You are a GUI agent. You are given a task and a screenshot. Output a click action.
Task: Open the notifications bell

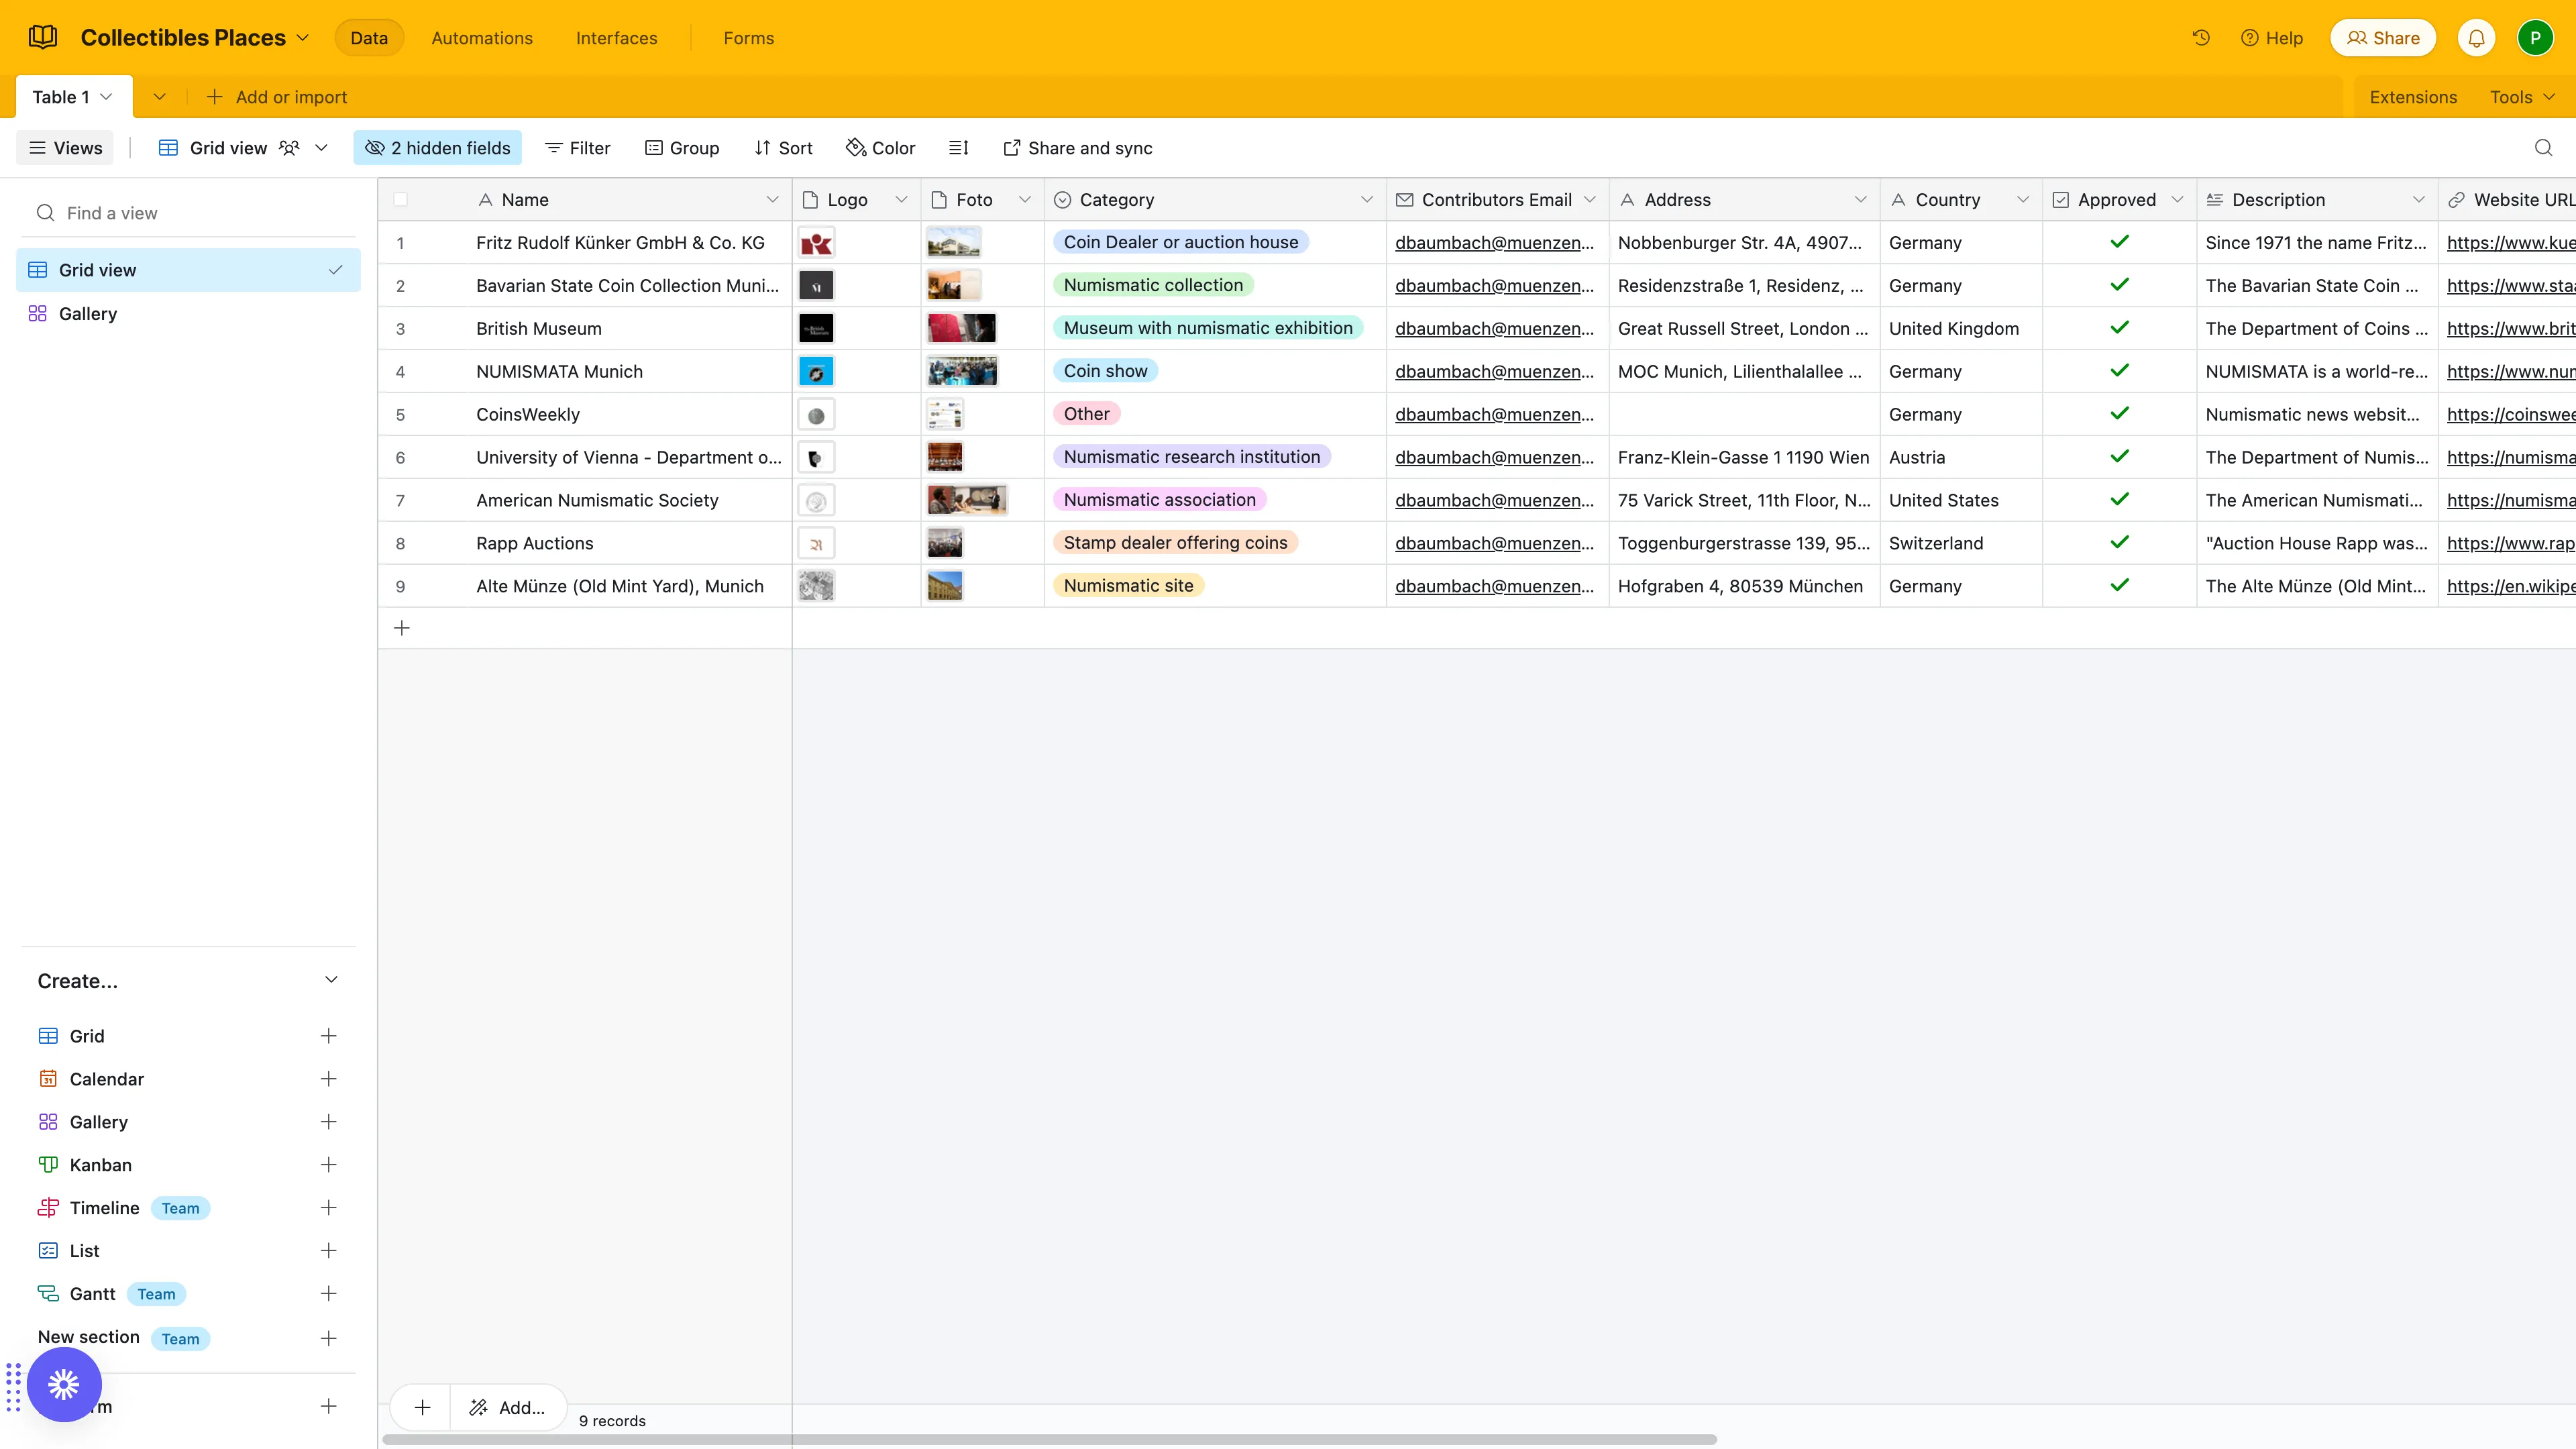point(2476,38)
